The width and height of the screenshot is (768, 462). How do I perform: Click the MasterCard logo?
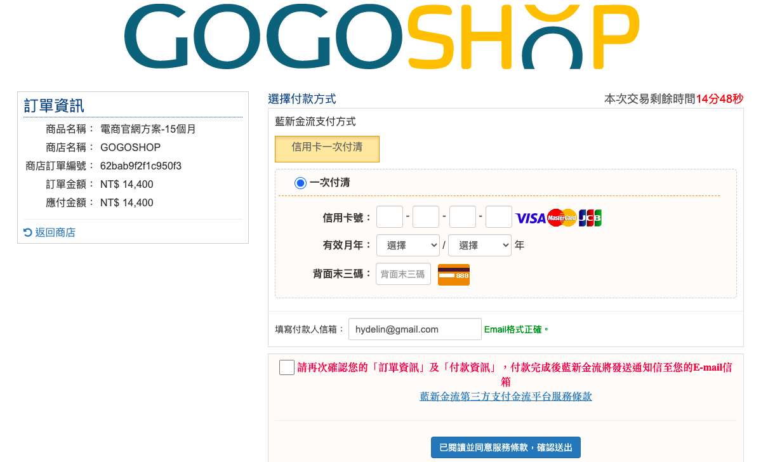[x=562, y=218]
